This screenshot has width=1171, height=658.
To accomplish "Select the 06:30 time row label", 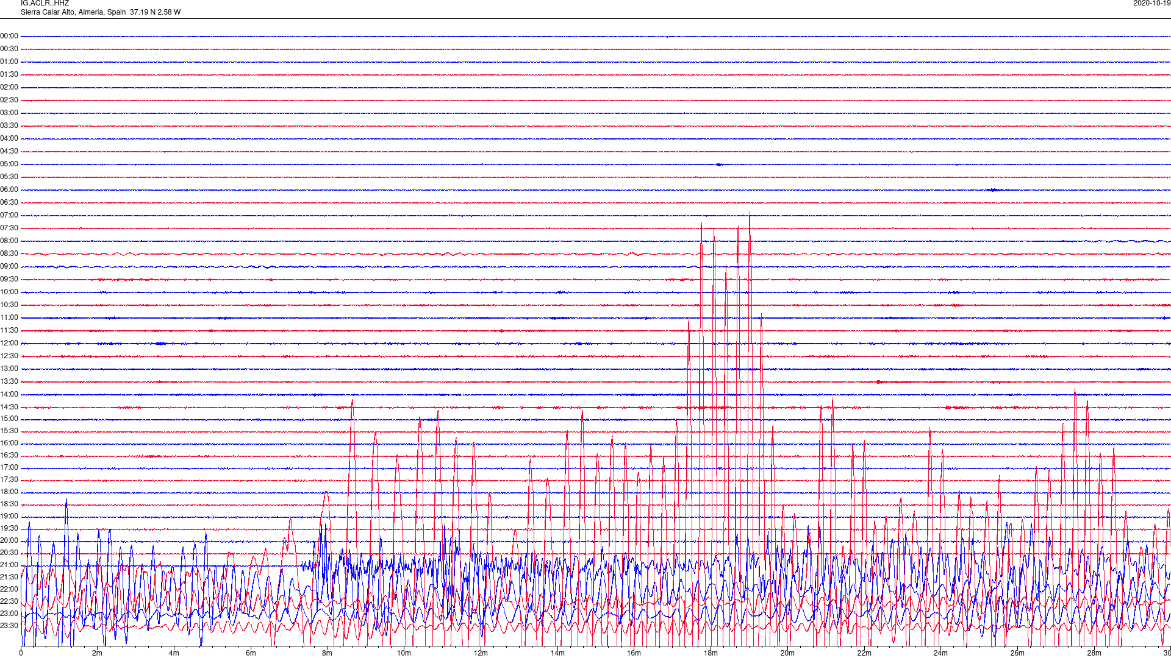I will pyautogui.click(x=9, y=202).
